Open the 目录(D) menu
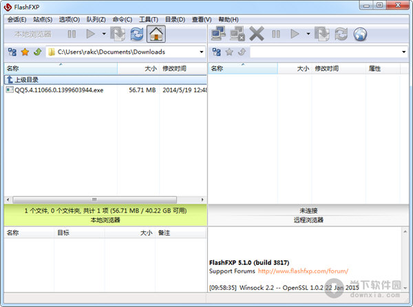Screen dimensions: 413x307 click(x=175, y=19)
